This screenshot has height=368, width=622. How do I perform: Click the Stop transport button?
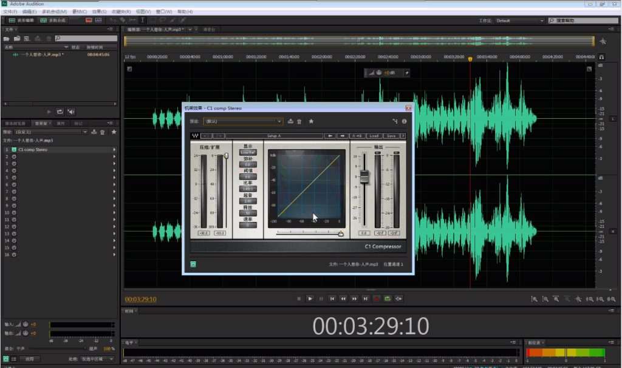pyautogui.click(x=299, y=299)
